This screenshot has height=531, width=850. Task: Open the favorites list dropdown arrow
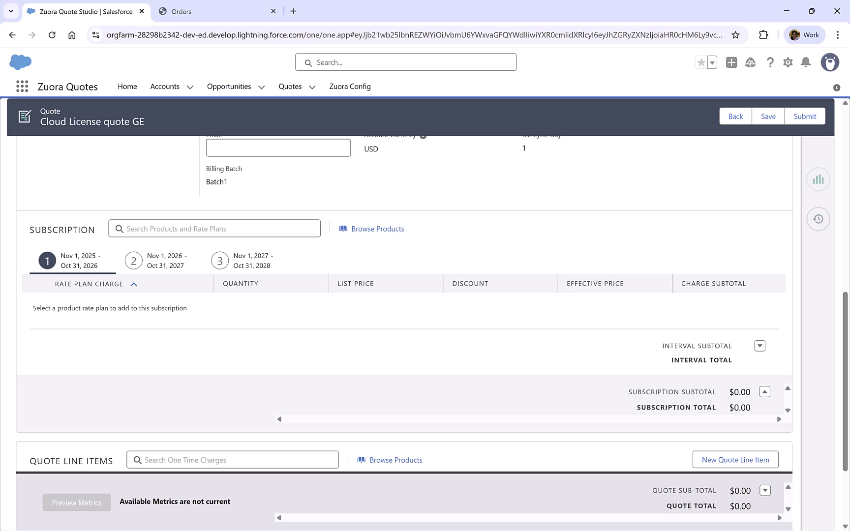click(x=711, y=62)
